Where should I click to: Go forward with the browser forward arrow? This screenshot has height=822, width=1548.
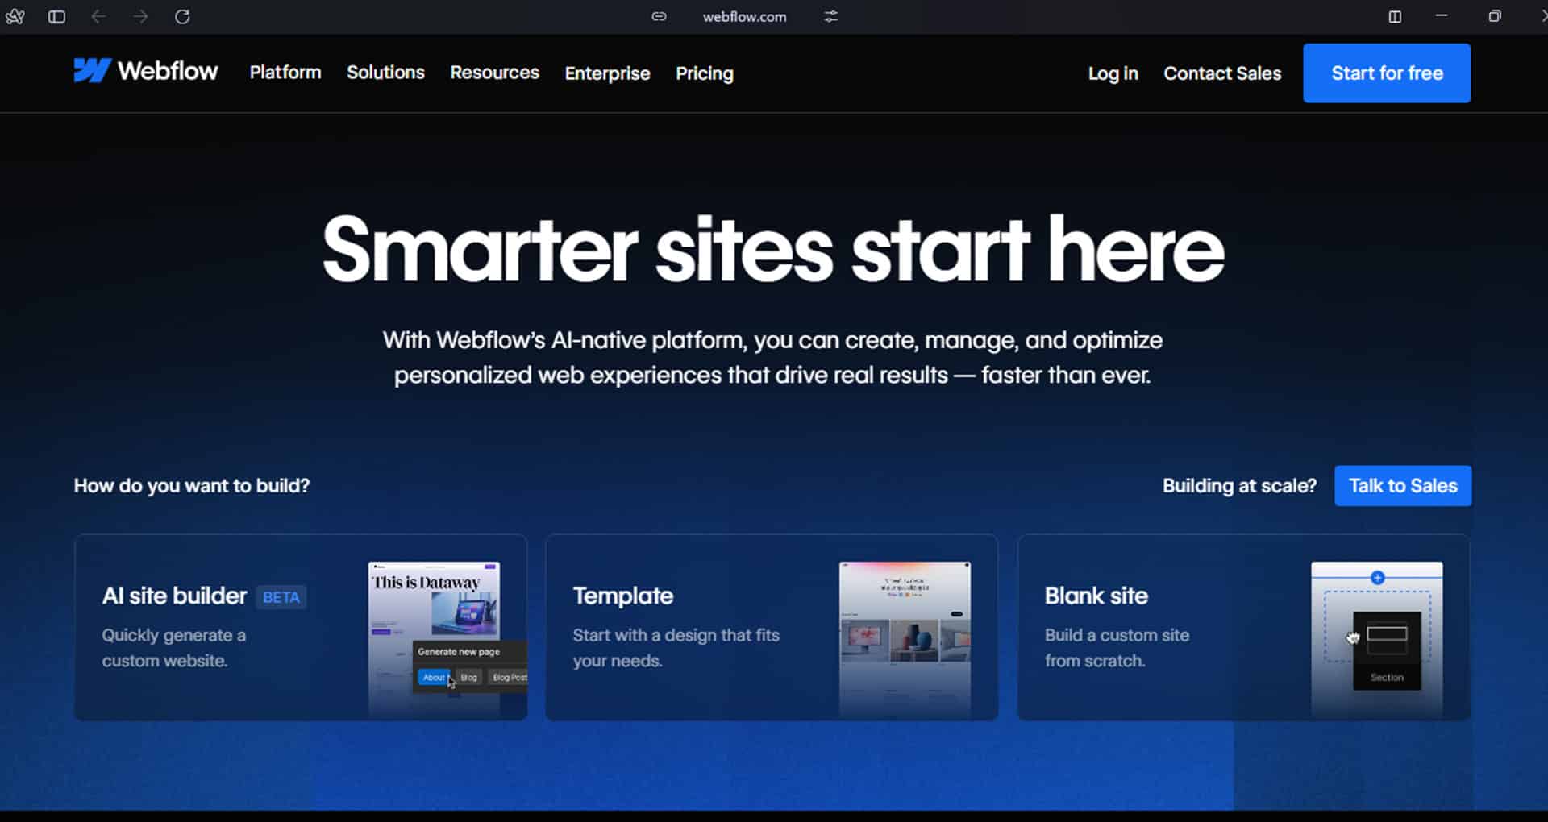pyautogui.click(x=140, y=16)
